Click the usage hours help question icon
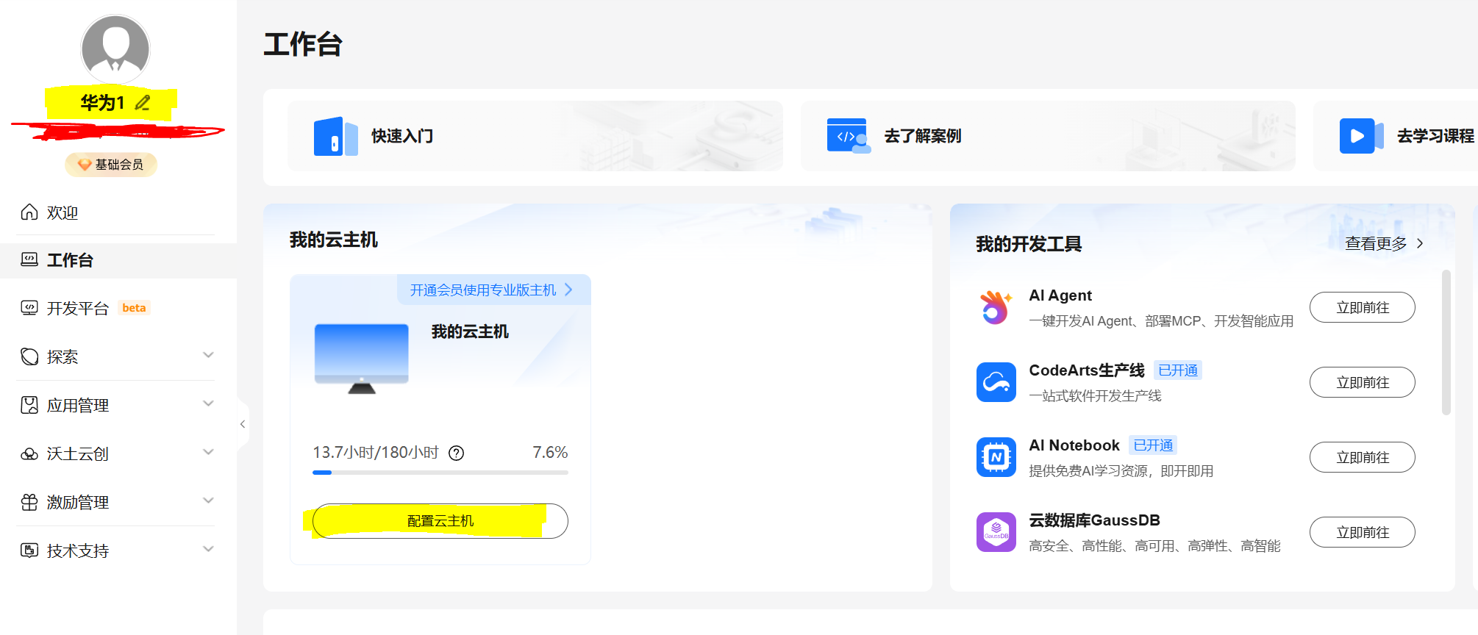 tap(457, 453)
